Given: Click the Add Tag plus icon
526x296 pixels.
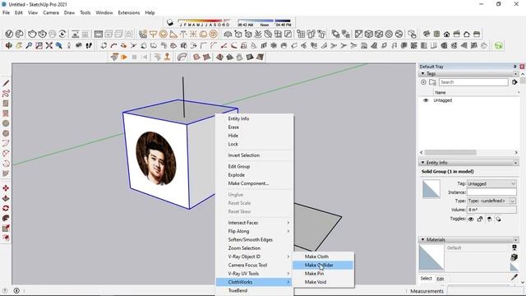Looking at the screenshot, I should click(423, 82).
